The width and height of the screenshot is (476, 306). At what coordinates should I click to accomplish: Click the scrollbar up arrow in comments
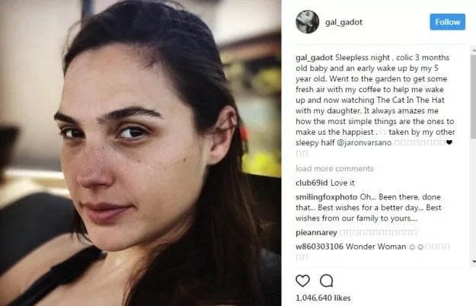click(x=474, y=49)
